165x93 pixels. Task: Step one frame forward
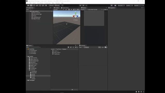pyautogui.click(x=86, y=5)
